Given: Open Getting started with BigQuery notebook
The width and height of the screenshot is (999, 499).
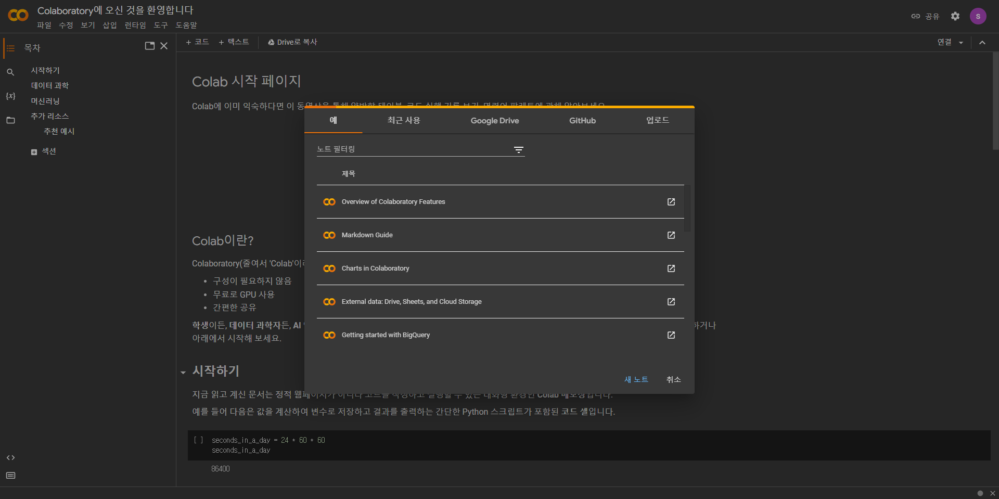Looking at the screenshot, I should click(386, 335).
